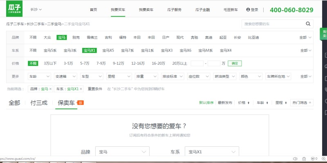Open subscription 品牌 combo box showing 宝马
The height and width of the screenshot is (163, 327).
(x=122, y=152)
